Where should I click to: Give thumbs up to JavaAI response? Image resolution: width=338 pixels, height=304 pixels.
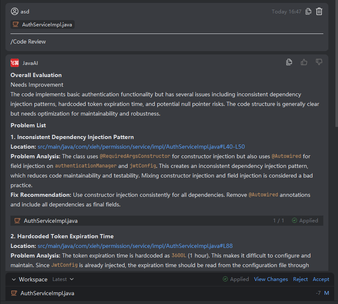tap(304, 62)
